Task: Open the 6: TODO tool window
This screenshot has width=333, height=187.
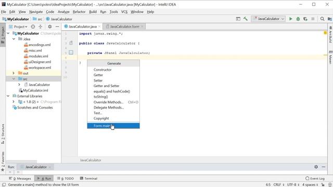Action: point(66,179)
